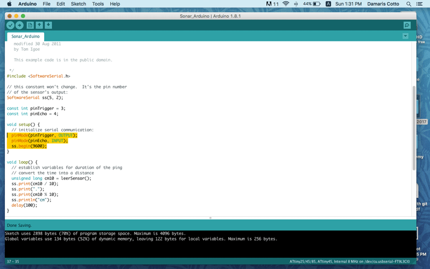The height and width of the screenshot is (269, 430).
Task: Open the Wi-Fi status menu
Action: coord(286,4)
